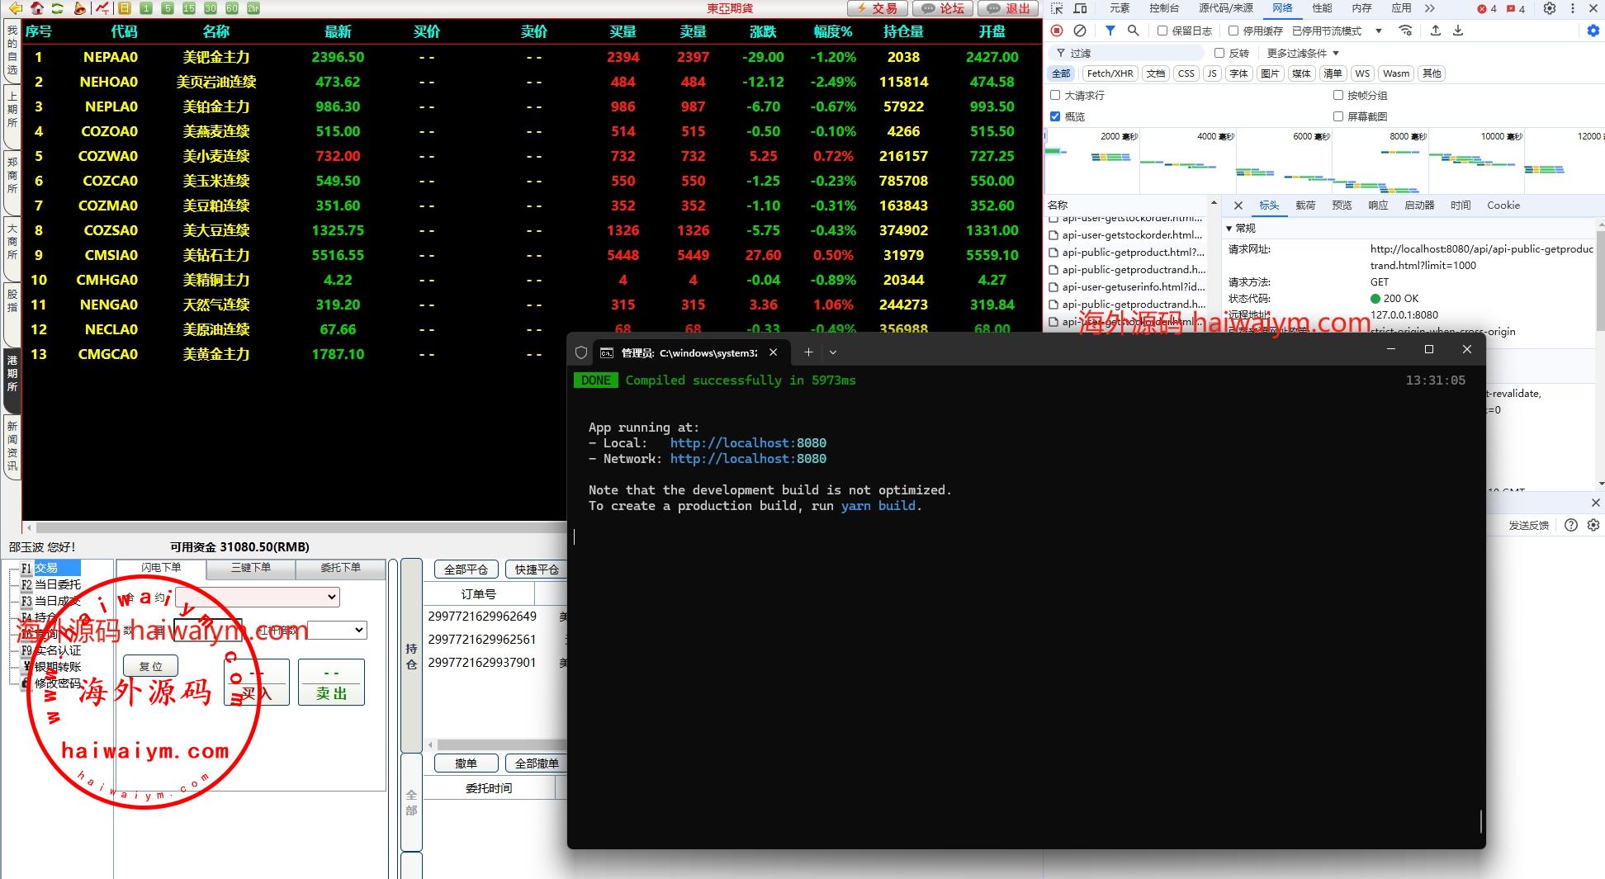Uncheck the 概览 checkbox
1605x879 pixels.
click(x=1055, y=116)
